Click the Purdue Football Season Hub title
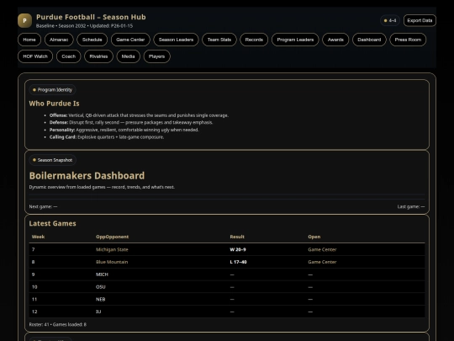This screenshot has height=341, width=454. coord(91,17)
